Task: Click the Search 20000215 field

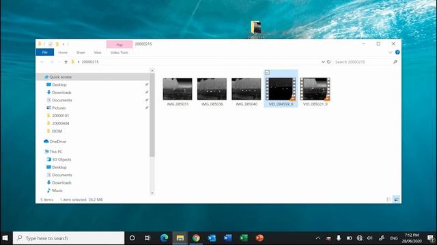Action: click(x=363, y=62)
